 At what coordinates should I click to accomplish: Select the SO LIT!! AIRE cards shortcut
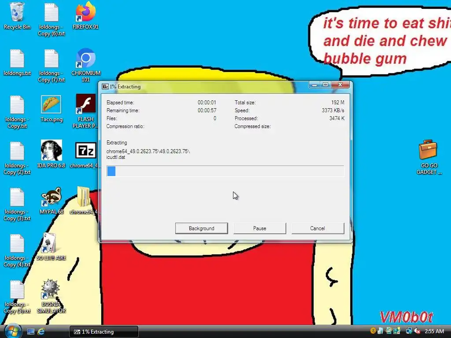pyautogui.click(x=51, y=247)
